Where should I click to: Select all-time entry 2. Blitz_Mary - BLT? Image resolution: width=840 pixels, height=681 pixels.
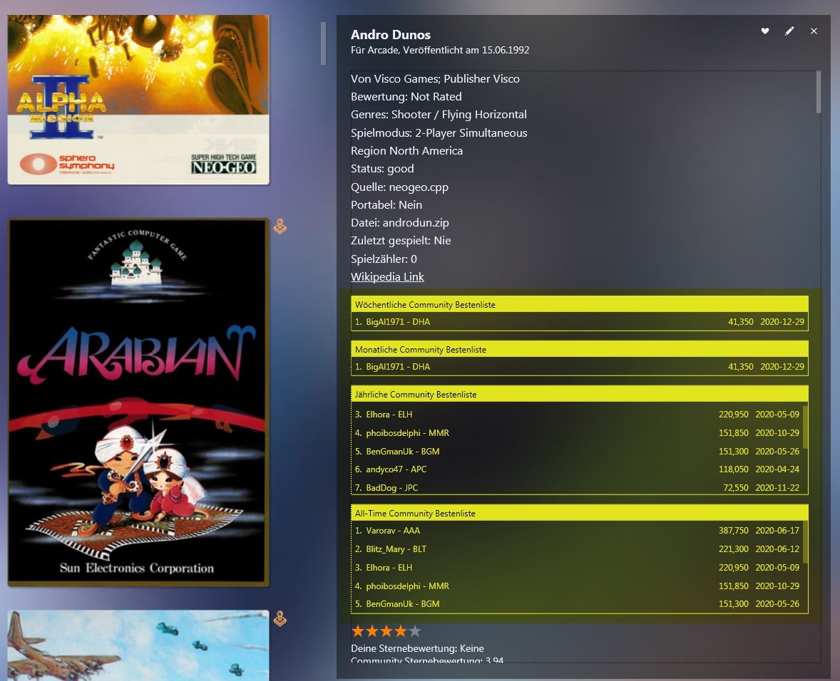[x=576, y=549]
